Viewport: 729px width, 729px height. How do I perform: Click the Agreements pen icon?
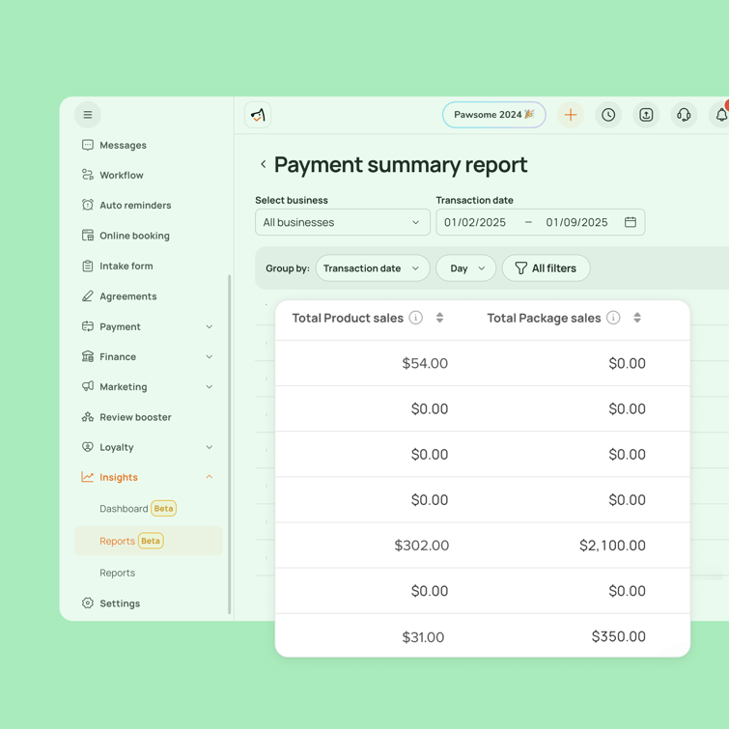[x=88, y=296]
